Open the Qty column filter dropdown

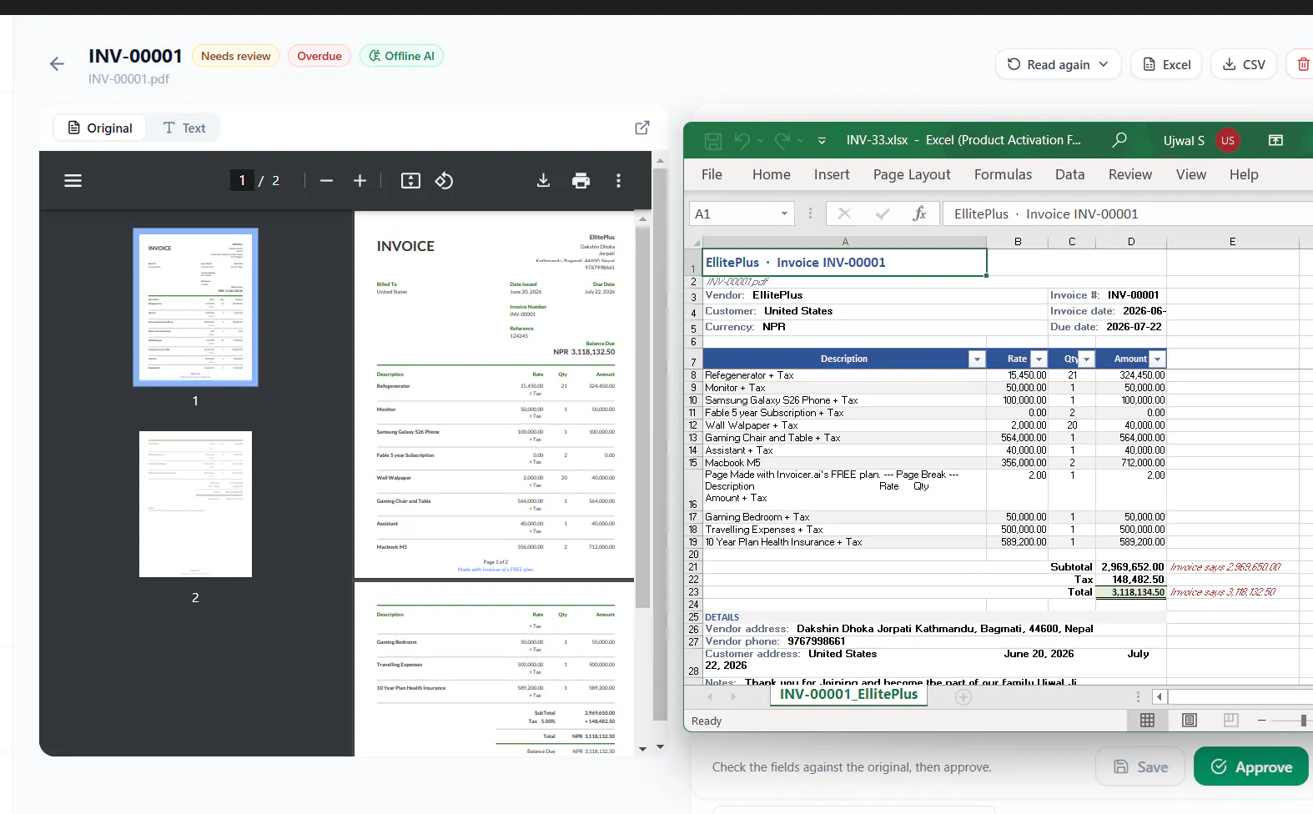point(1086,359)
